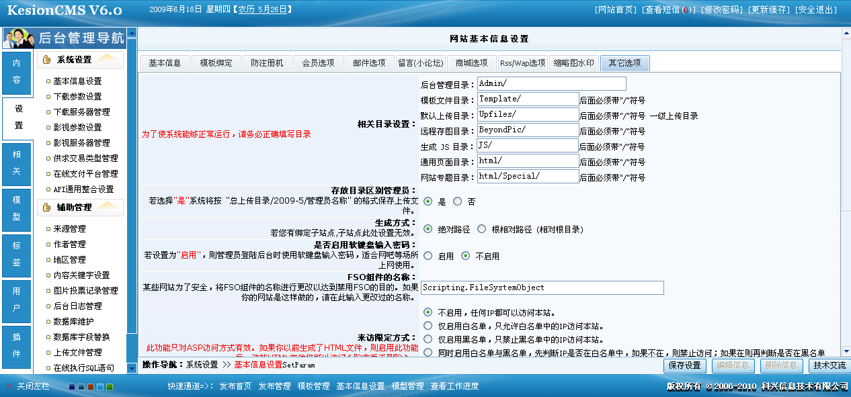This screenshot has width=851, height=397.
Task: Choose 根相对路径 generation mode
Action: click(x=482, y=228)
